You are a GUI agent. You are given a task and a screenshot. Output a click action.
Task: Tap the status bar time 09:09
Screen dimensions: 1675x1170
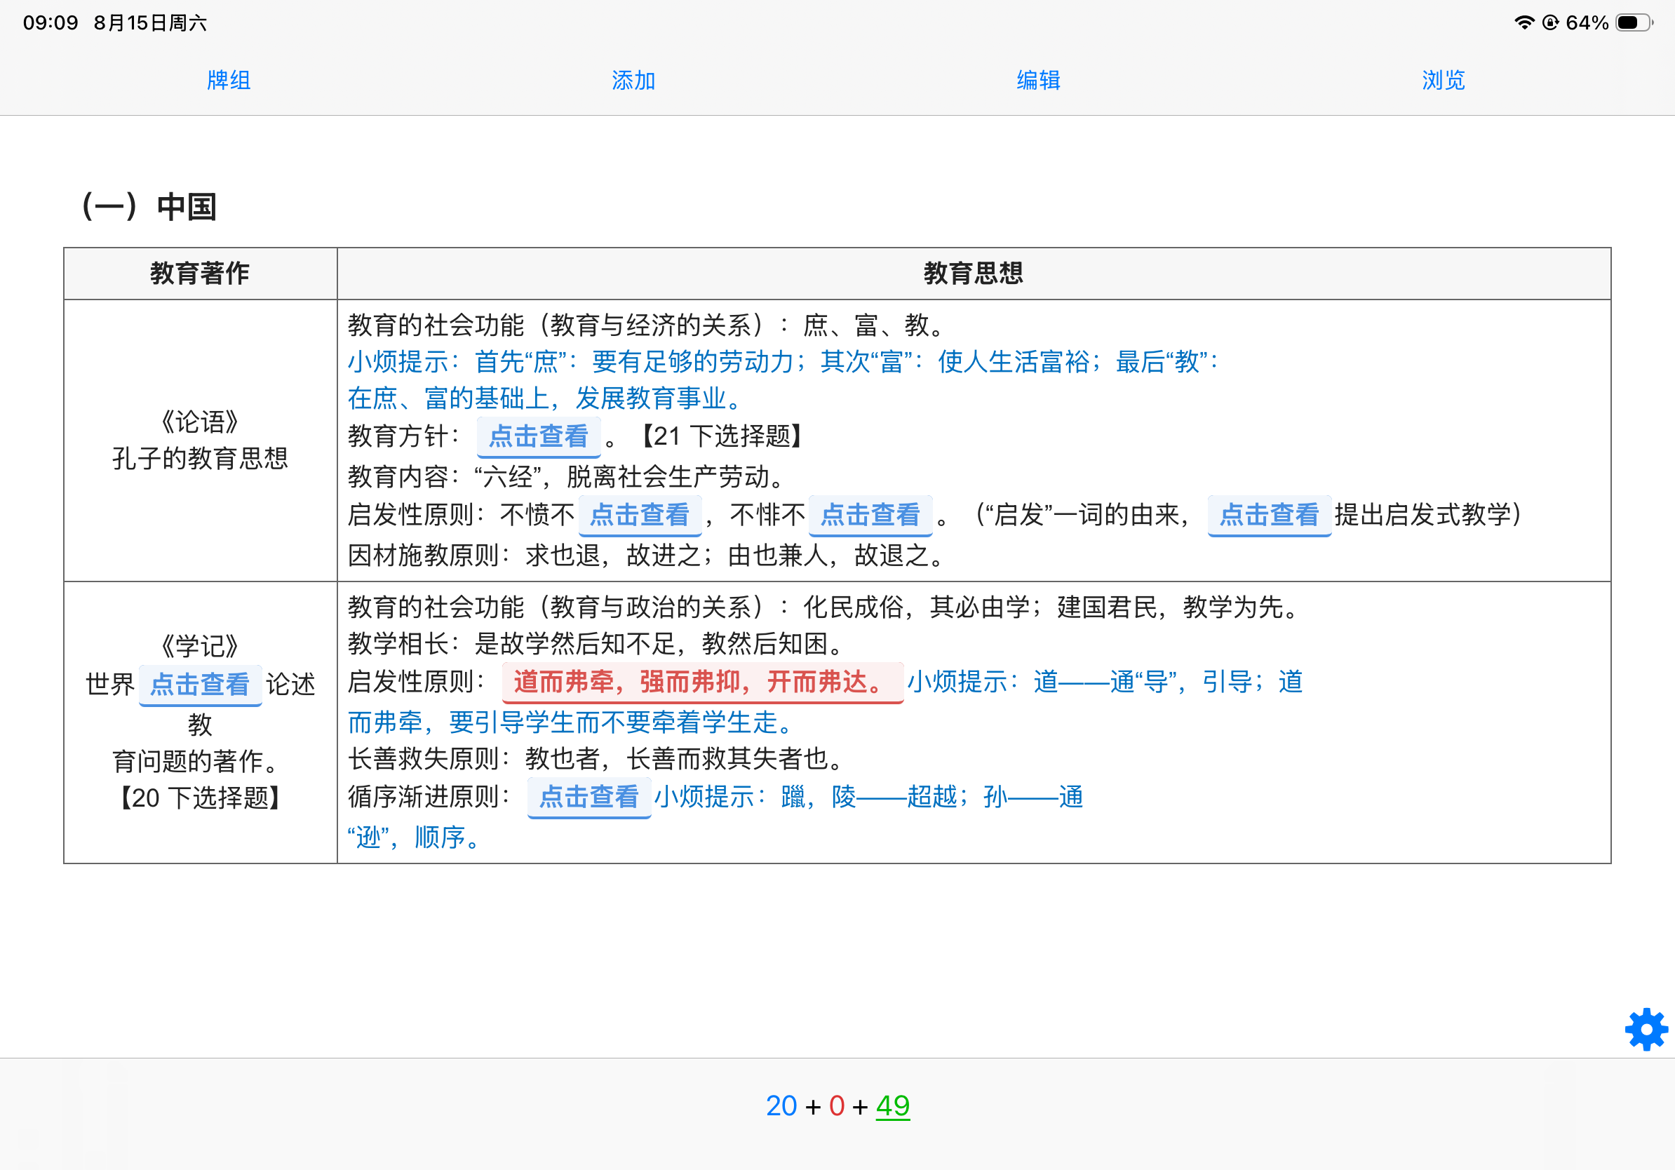pyautogui.click(x=51, y=22)
